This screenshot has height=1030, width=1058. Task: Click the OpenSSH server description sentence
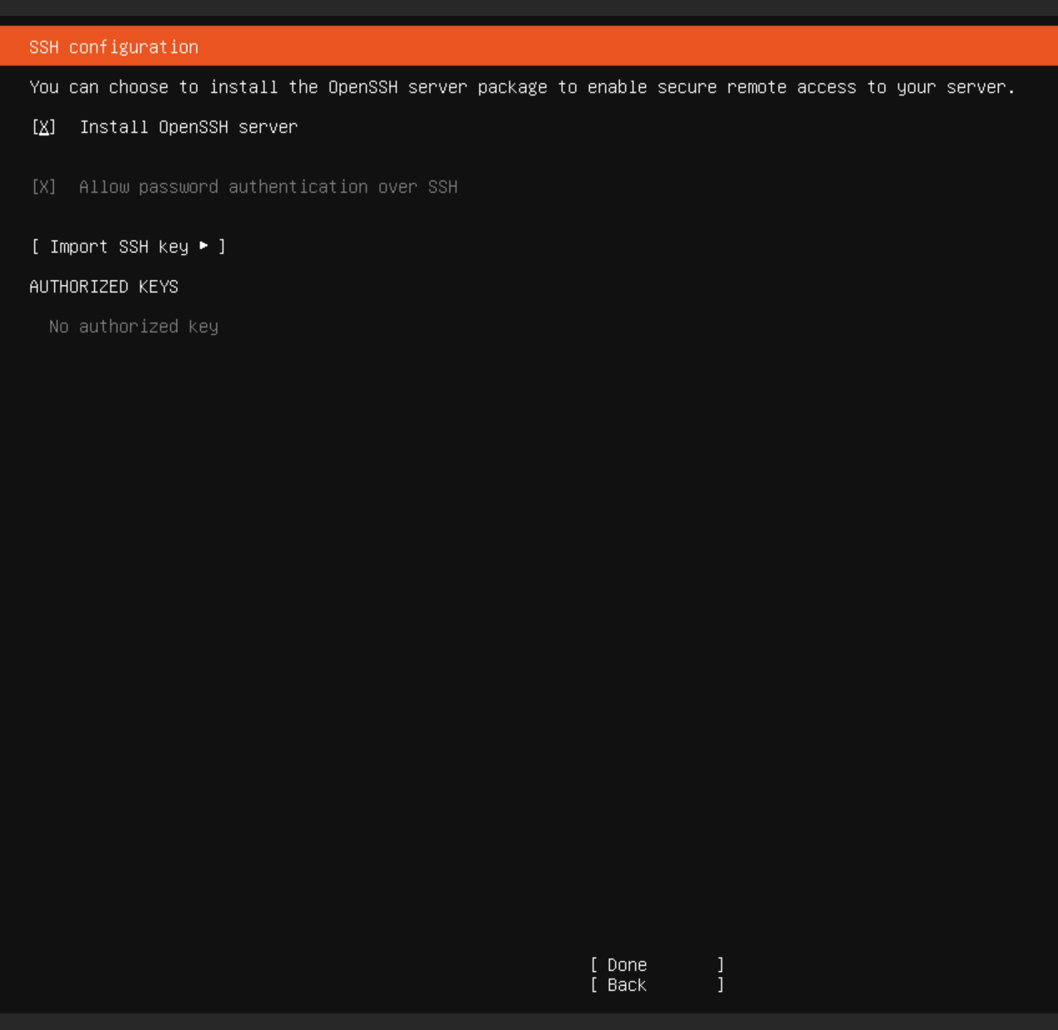(522, 87)
